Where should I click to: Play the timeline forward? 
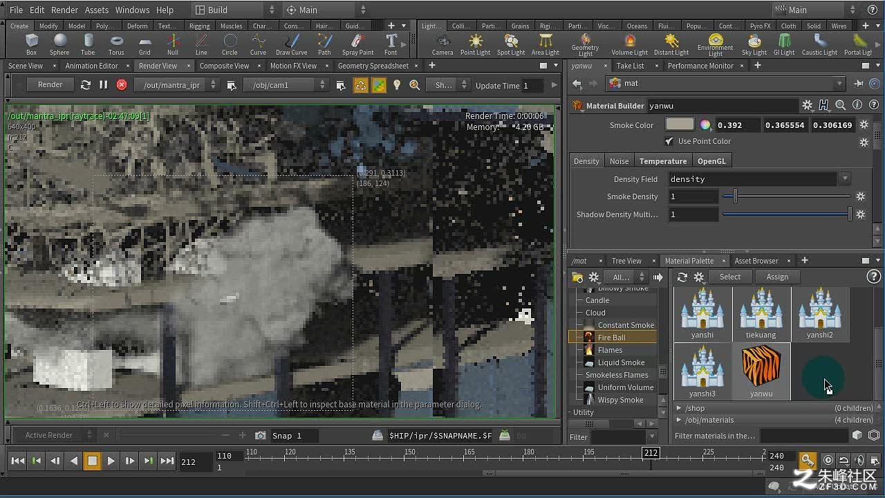[111, 461]
